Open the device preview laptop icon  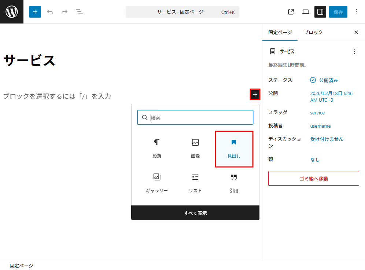tap(306, 12)
